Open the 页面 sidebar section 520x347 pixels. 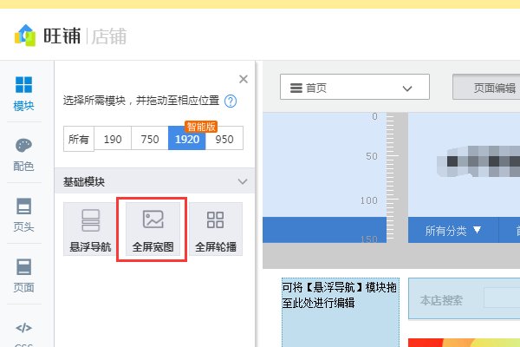(24, 276)
